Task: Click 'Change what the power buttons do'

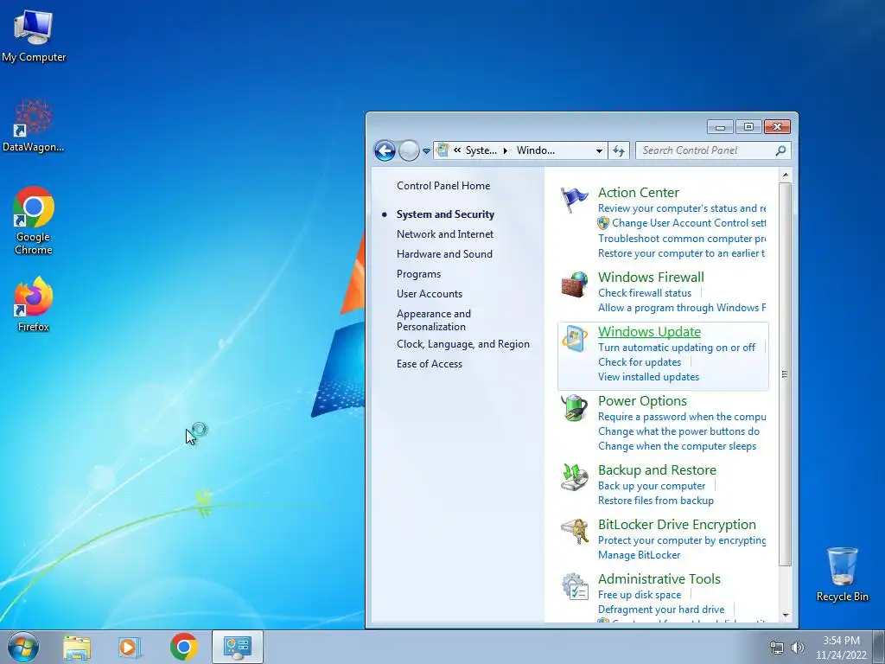Action: click(x=678, y=432)
